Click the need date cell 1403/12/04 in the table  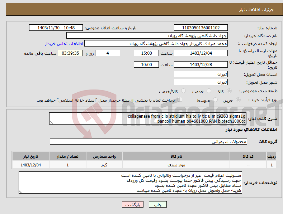click(31, 165)
